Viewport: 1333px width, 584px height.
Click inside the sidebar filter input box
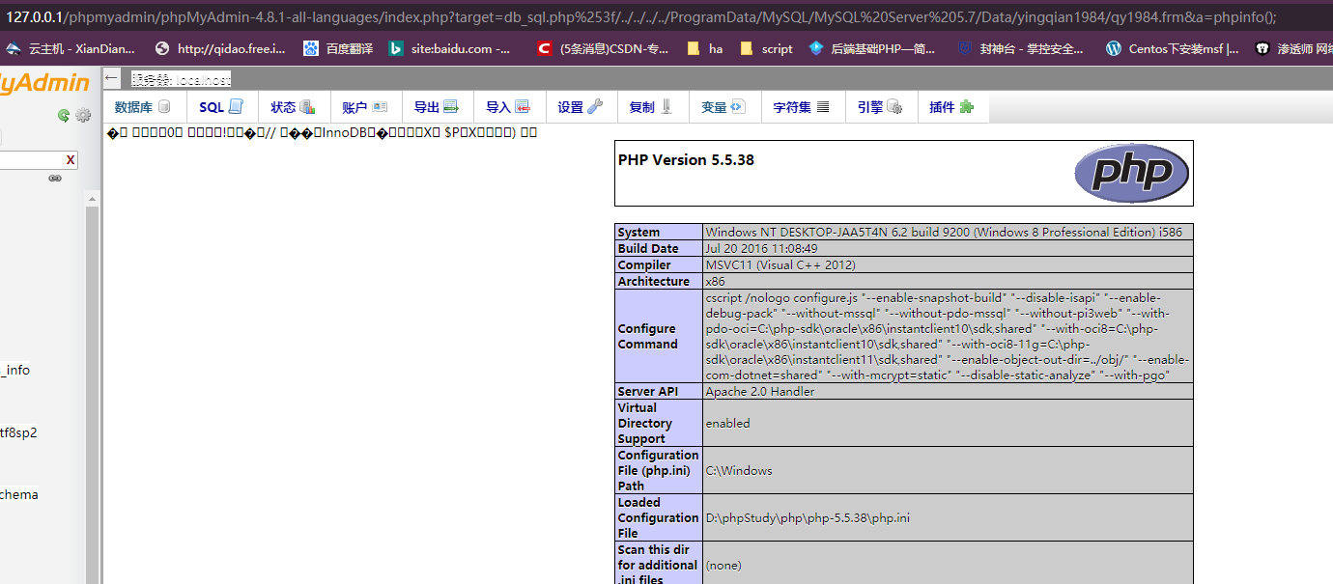tap(31, 160)
